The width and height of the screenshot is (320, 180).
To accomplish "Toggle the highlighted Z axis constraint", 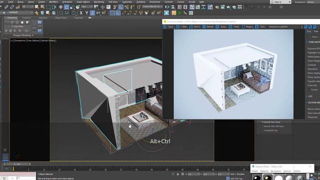I will pos(92,13).
